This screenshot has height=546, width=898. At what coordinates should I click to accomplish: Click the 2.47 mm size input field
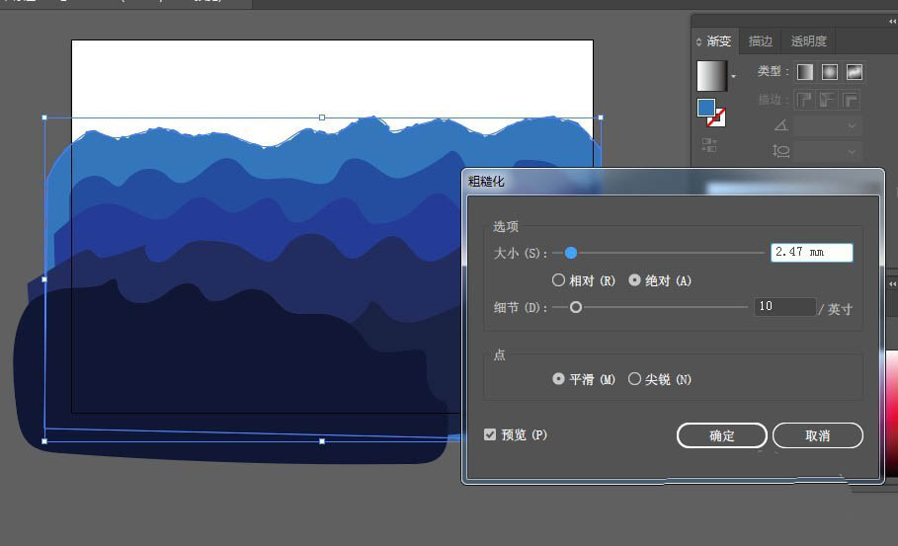tap(811, 253)
